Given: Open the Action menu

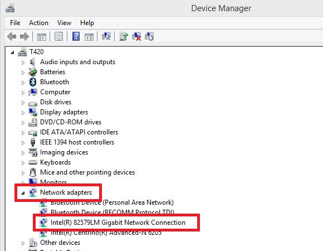Looking at the screenshot, I should pyautogui.click(x=38, y=23).
